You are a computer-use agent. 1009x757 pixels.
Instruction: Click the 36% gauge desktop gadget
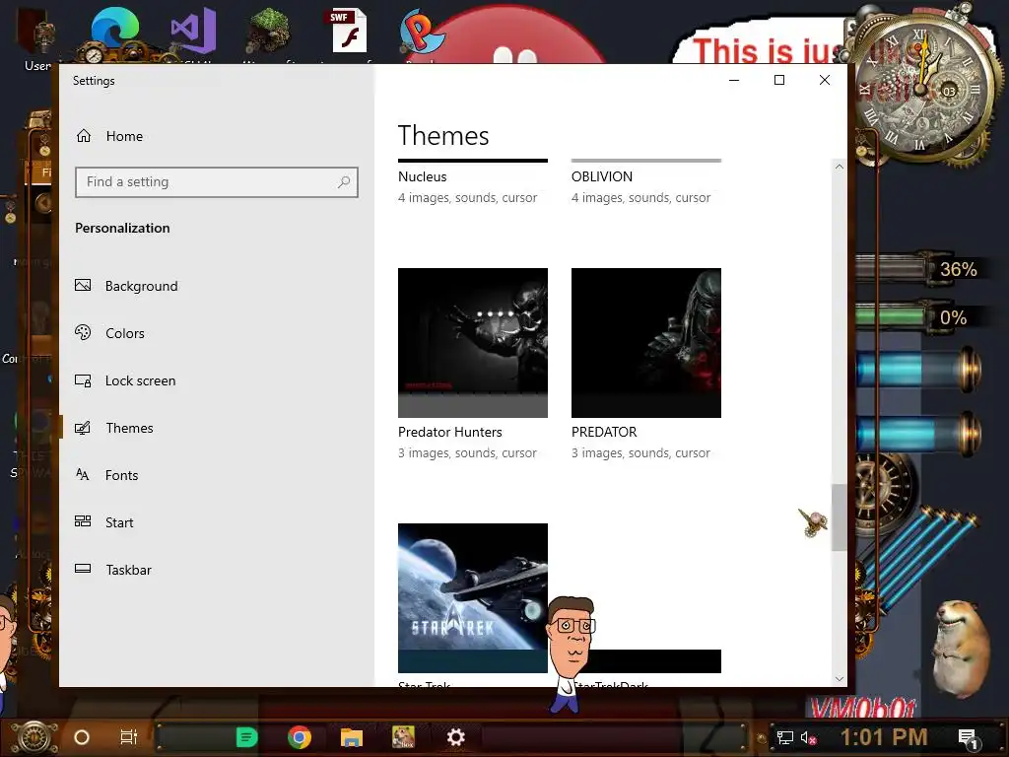tap(919, 268)
